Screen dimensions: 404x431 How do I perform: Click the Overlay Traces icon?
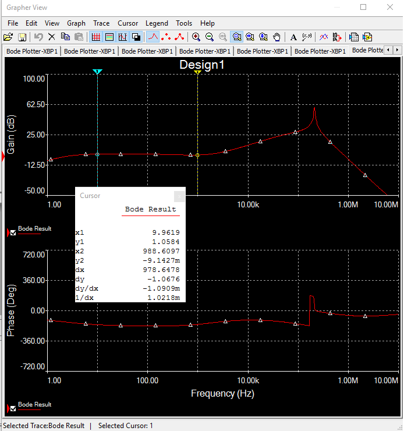point(324,37)
